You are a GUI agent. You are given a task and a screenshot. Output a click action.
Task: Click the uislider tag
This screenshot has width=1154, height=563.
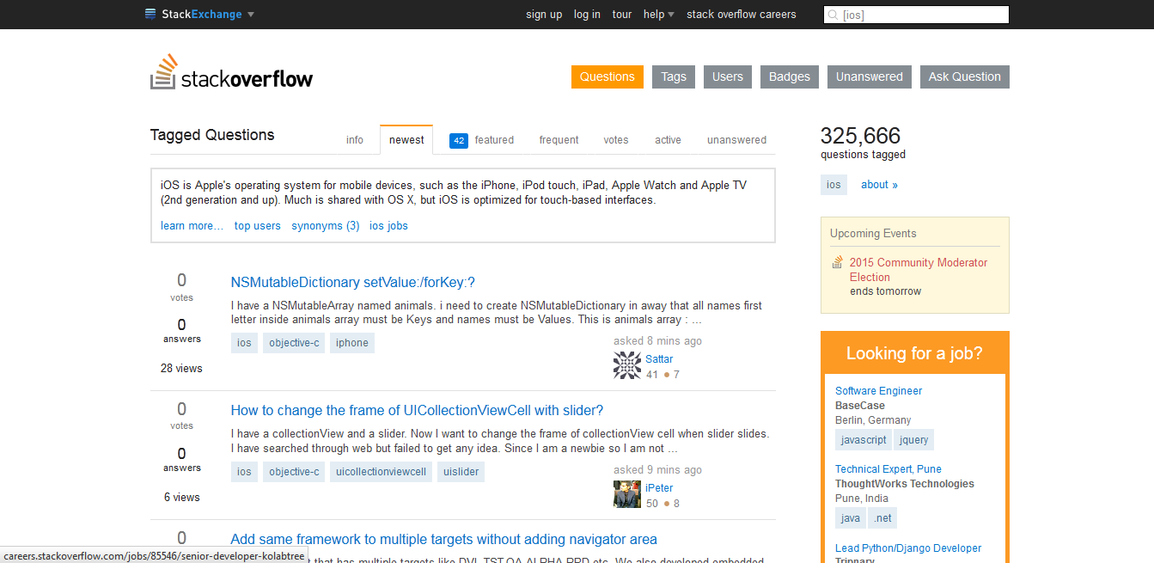point(461,472)
